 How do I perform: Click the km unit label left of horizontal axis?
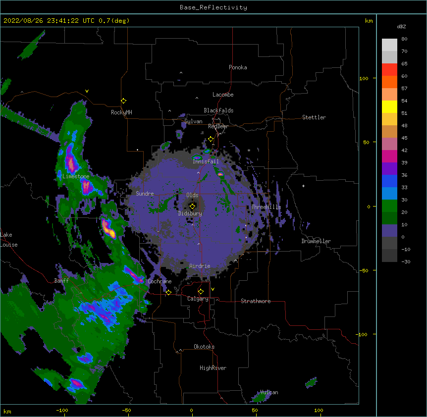coord(7,411)
